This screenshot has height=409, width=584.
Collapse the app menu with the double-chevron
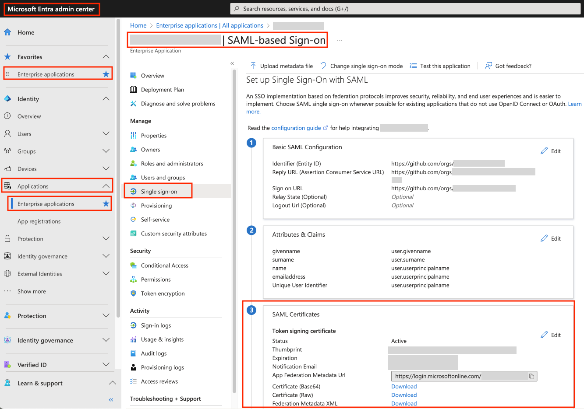232,63
